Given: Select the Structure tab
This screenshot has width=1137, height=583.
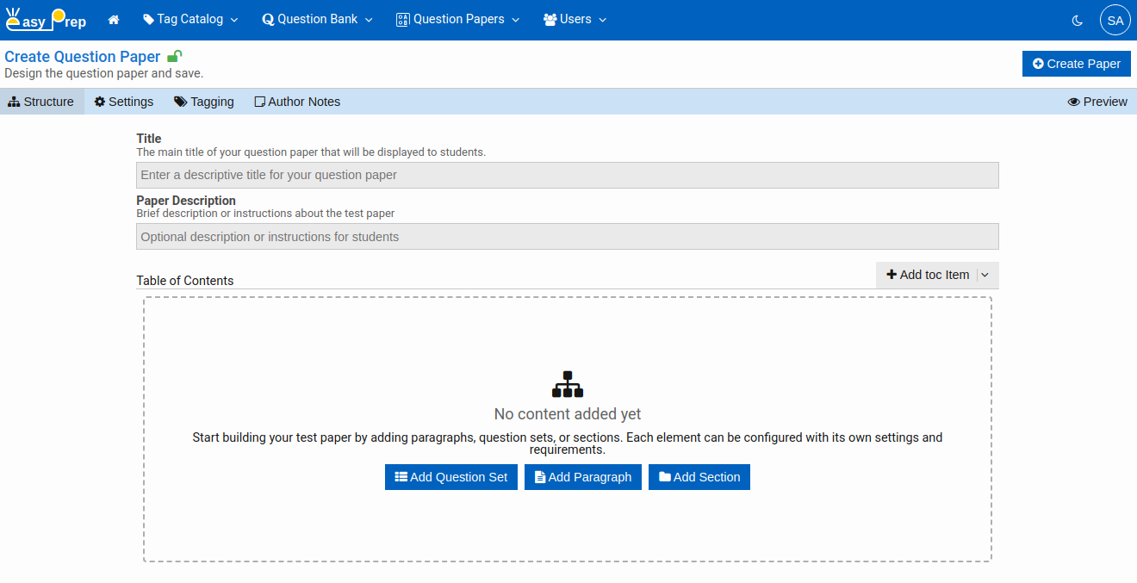Looking at the screenshot, I should coord(41,102).
